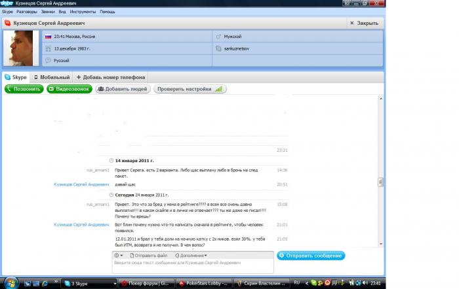Switch to Покер форум taskbar window
The image size is (459, 289).
[x=146, y=284]
